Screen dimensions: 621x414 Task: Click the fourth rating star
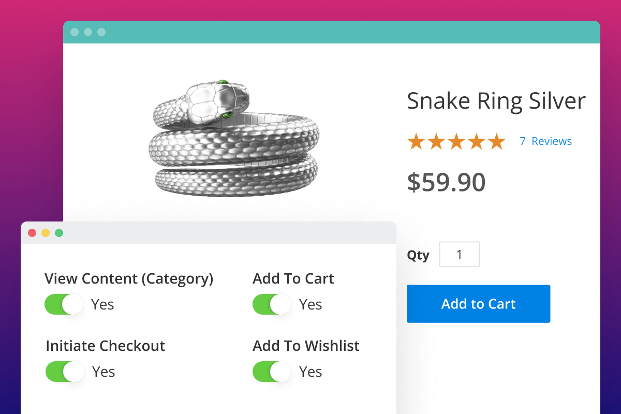pos(477,141)
